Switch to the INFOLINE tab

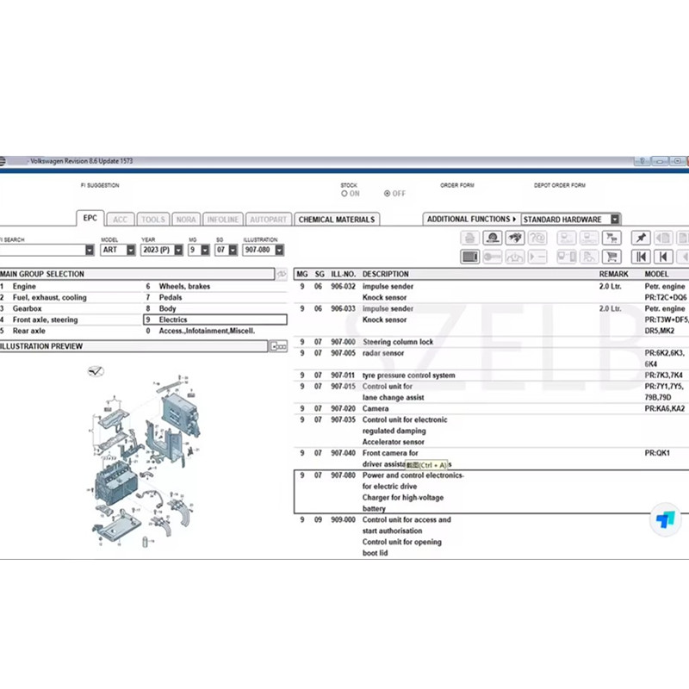point(223,220)
